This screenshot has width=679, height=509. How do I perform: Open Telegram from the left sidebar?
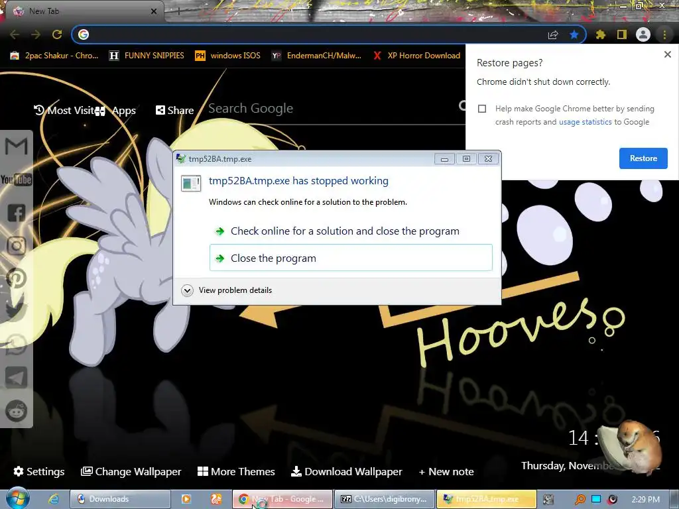click(17, 378)
